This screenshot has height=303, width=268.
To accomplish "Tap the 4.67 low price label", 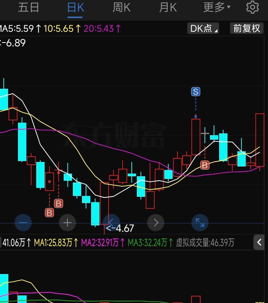I will [x=120, y=228].
